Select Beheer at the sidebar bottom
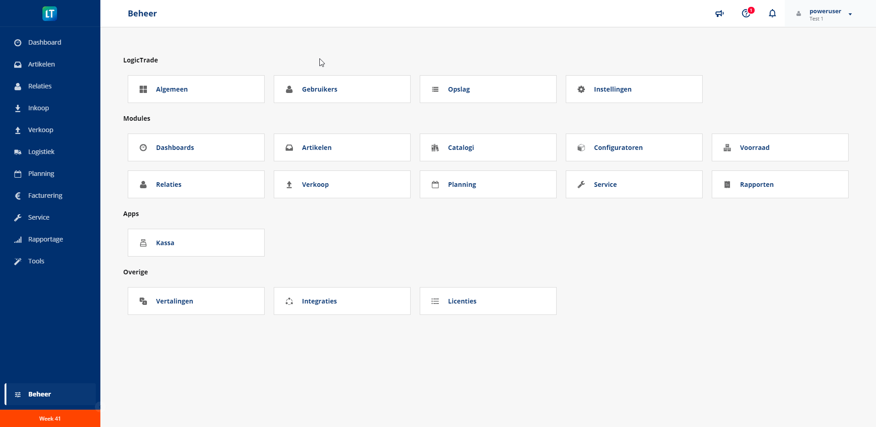 40,394
